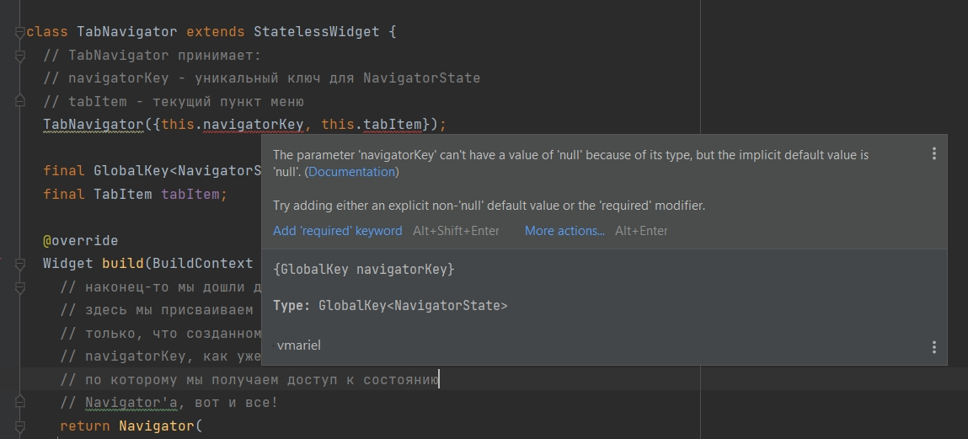Click the 'TabItem' type in the field declaration
The image size is (968, 439).
click(x=123, y=194)
